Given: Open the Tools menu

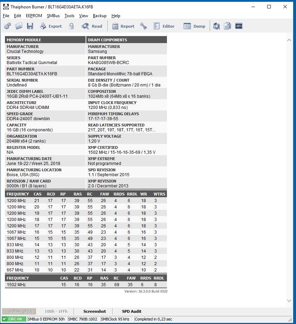Looking at the screenshot, I should point(69,16).
